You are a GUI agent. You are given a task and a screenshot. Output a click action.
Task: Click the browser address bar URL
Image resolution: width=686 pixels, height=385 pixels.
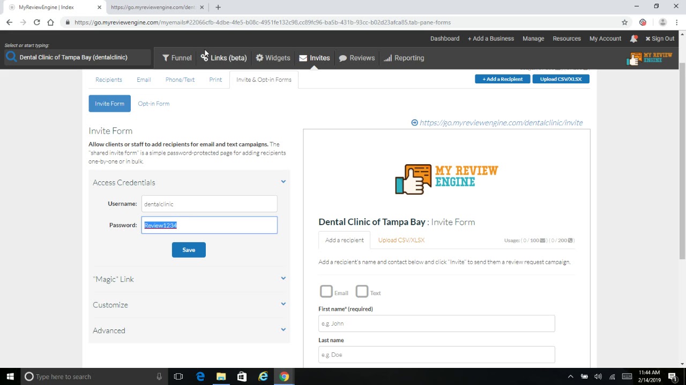coord(263,22)
